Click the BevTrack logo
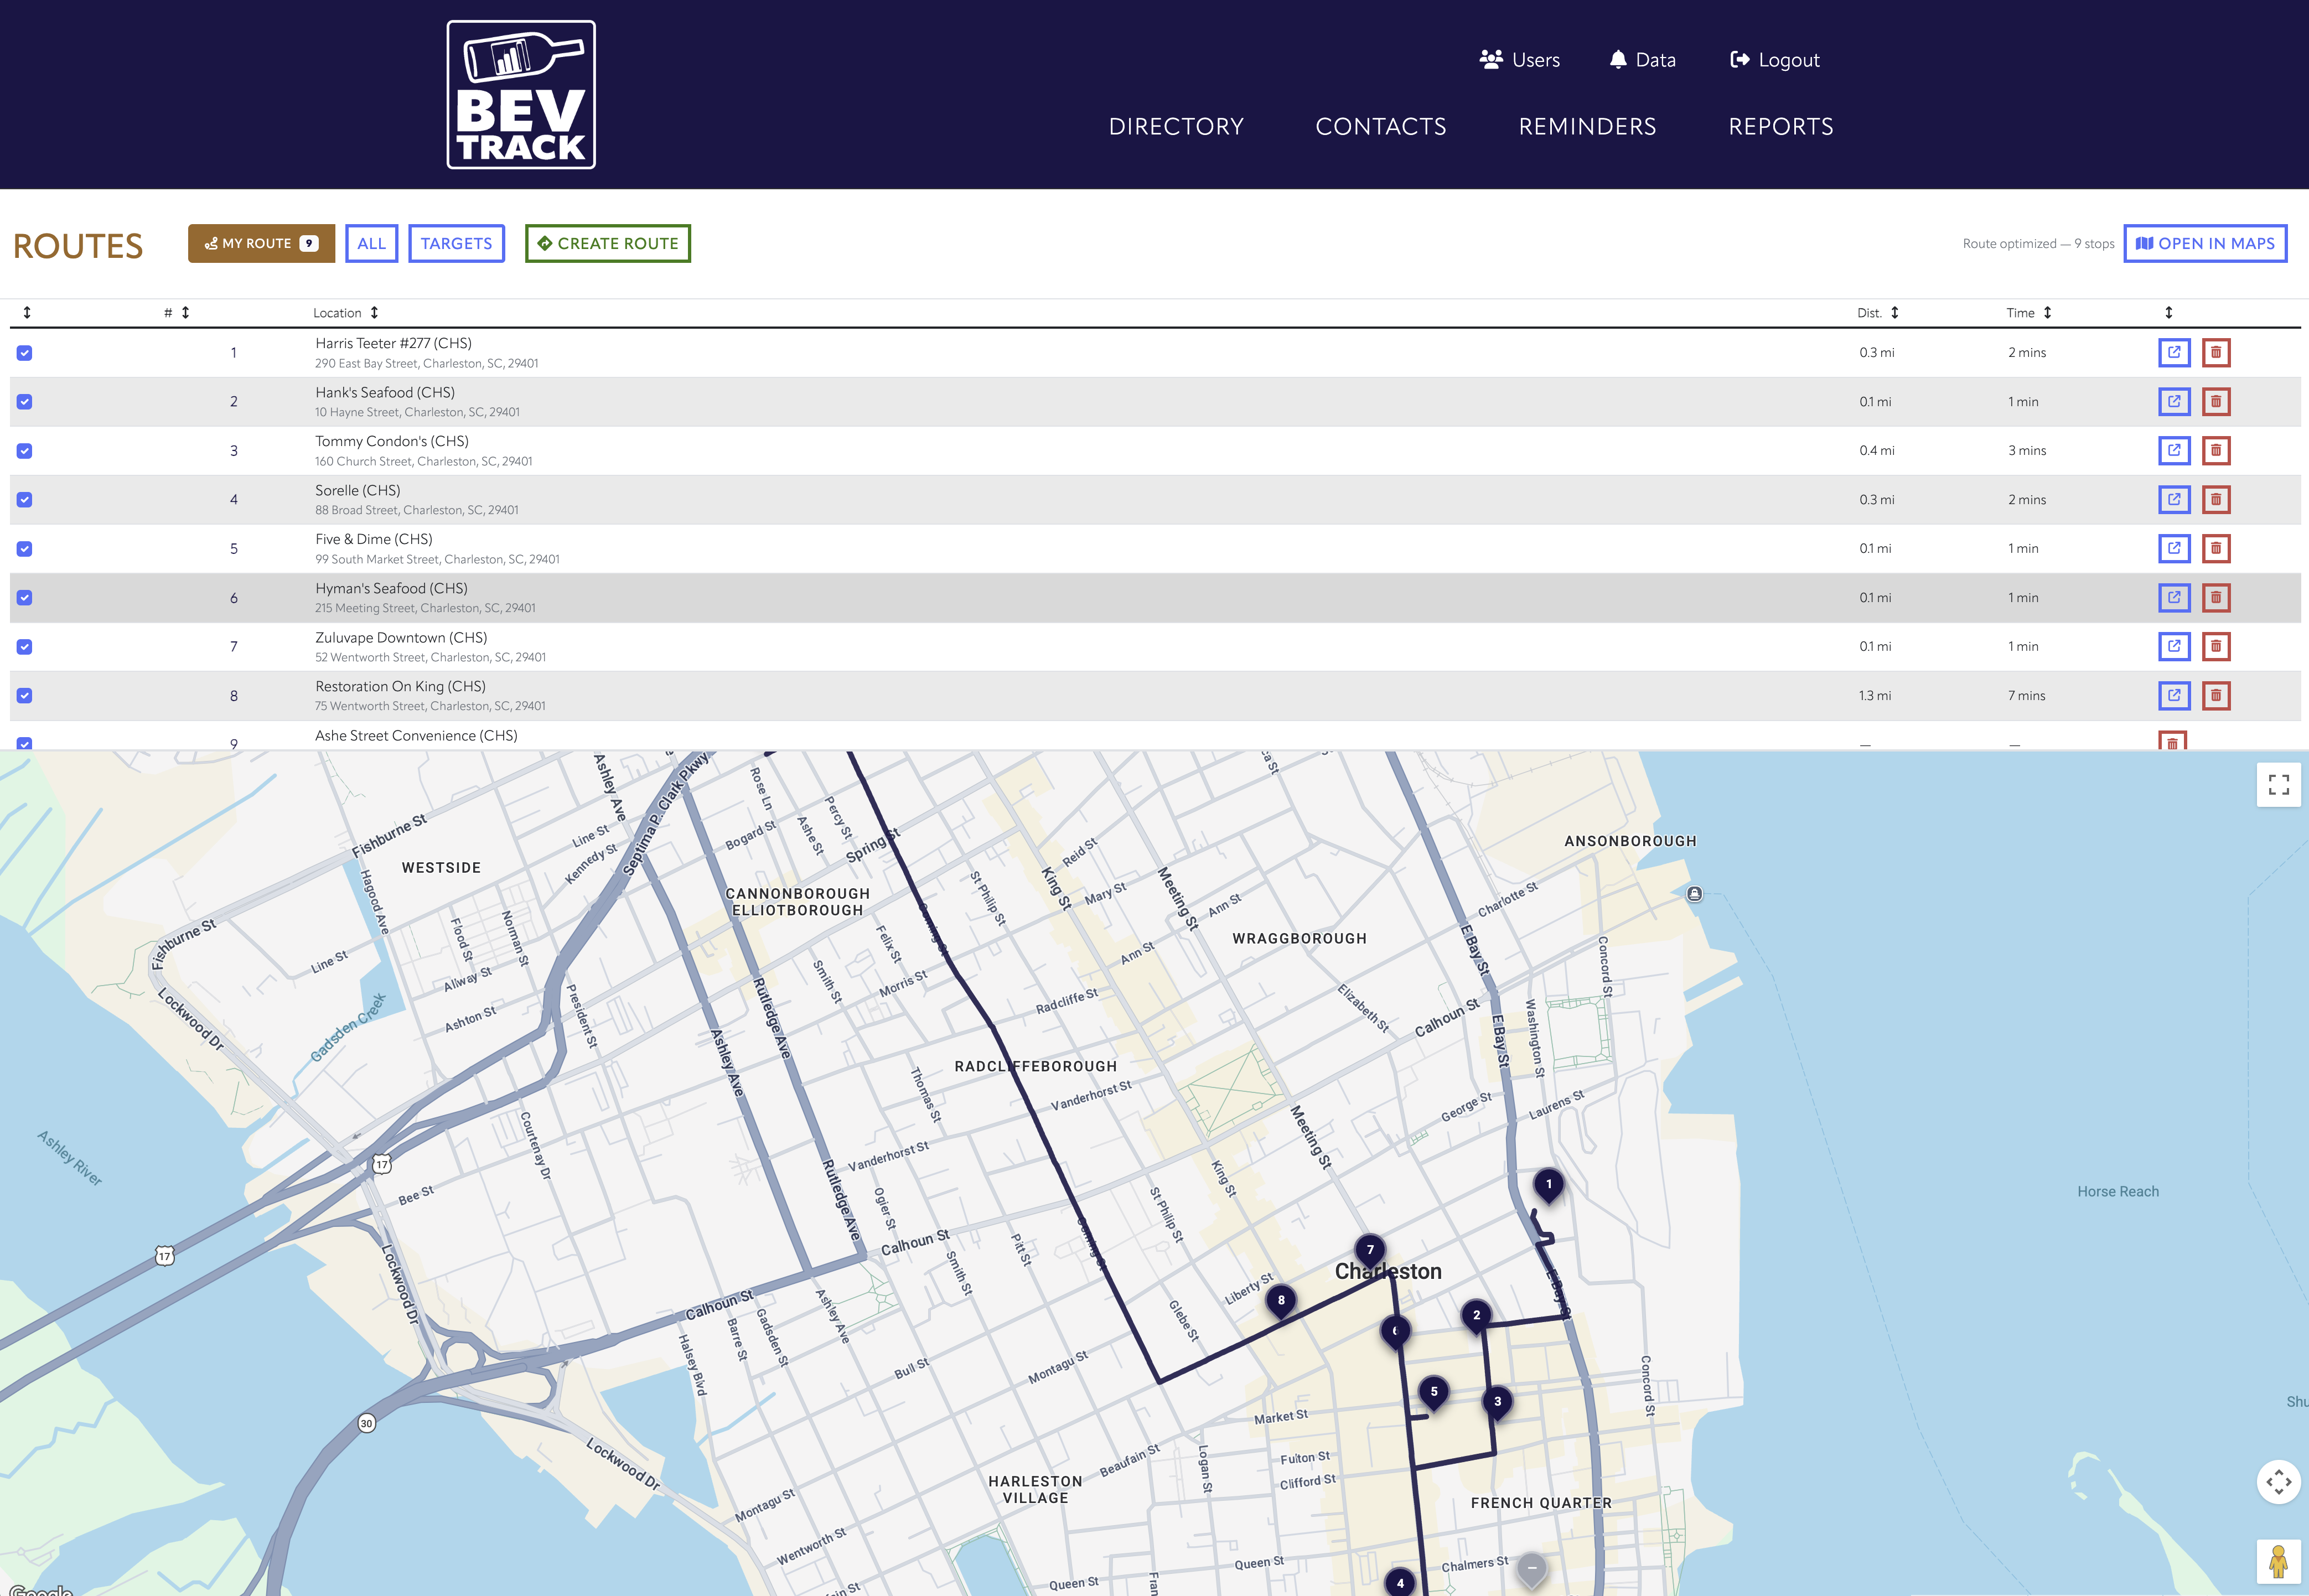The width and height of the screenshot is (2309, 1596). pos(521,95)
